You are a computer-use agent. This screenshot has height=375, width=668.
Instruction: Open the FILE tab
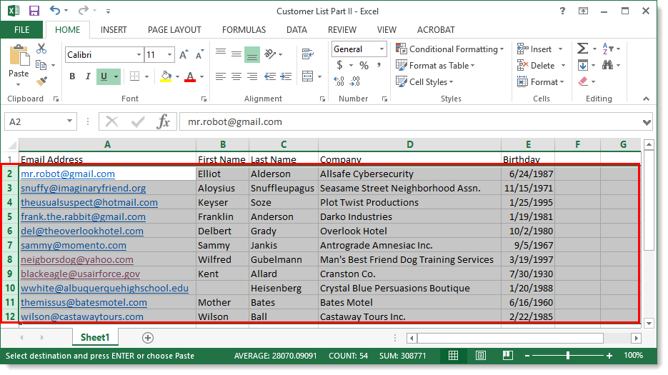pyautogui.click(x=21, y=30)
